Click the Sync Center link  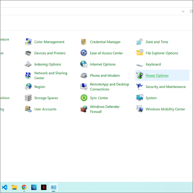pyautogui.click(x=99, y=98)
